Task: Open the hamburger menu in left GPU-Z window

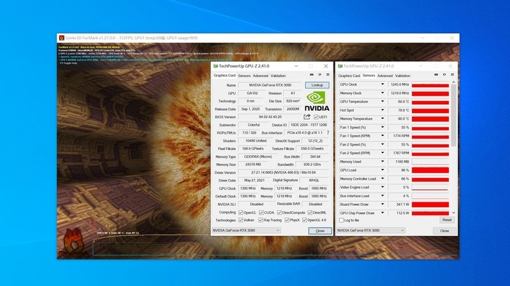Action: click(x=328, y=74)
